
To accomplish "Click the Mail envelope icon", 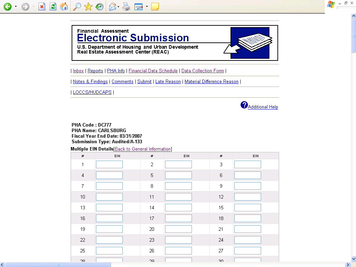I will click(113, 7).
